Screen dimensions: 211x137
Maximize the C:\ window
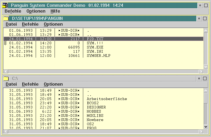point(205,78)
